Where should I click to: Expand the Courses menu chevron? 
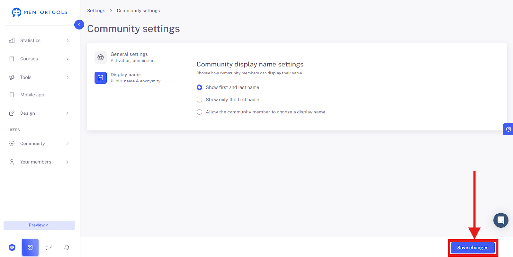67,59
